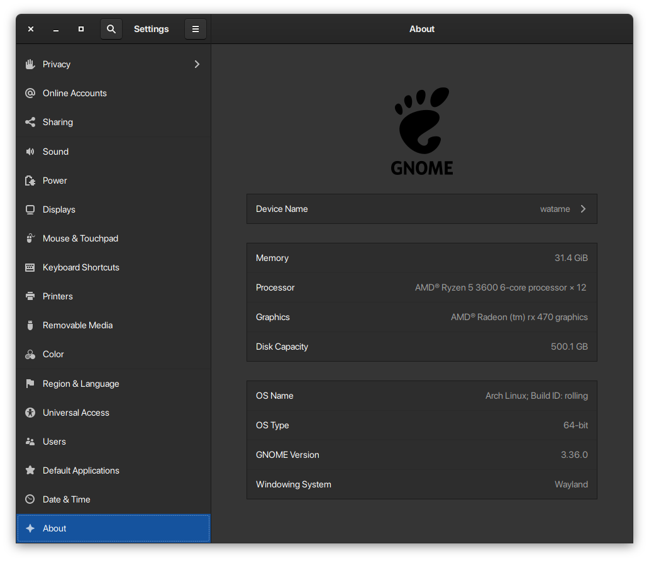Viewport: 649px width, 561px height.
Task: Click the Power battery icon
Action: coord(30,181)
